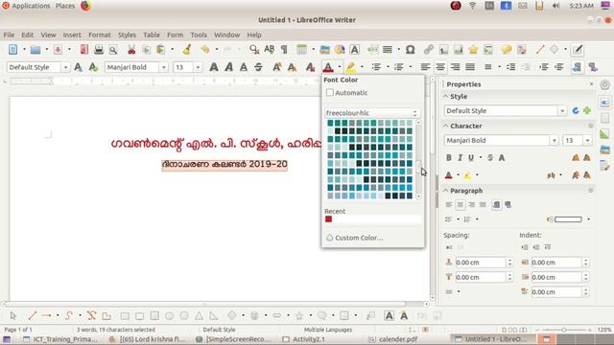
Task: Click the Insert Image icon
Action: click(324, 50)
